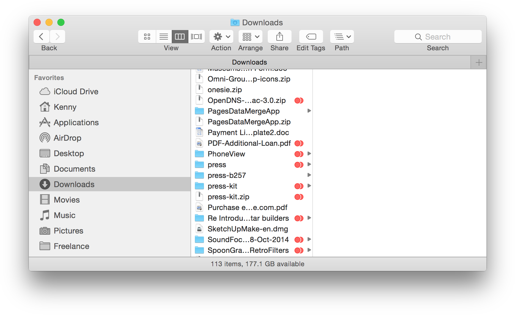
Task: Open the Path dropdown menu
Action: pyautogui.click(x=342, y=37)
